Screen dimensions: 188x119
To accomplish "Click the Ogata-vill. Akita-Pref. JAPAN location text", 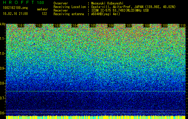I will pyautogui.click(x=133, y=7).
